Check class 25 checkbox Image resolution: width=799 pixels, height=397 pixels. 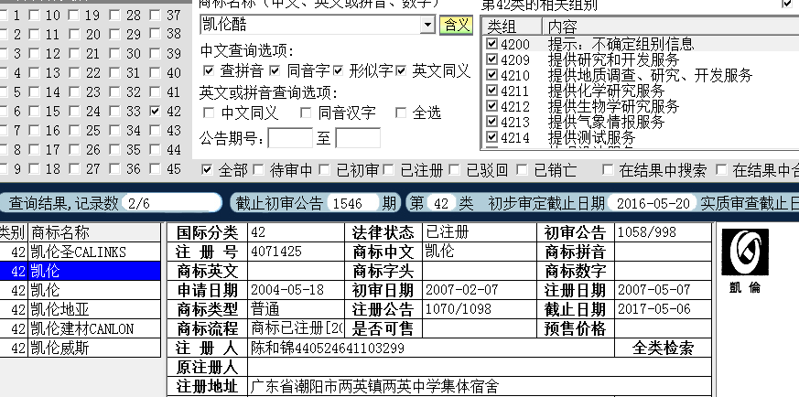point(74,130)
